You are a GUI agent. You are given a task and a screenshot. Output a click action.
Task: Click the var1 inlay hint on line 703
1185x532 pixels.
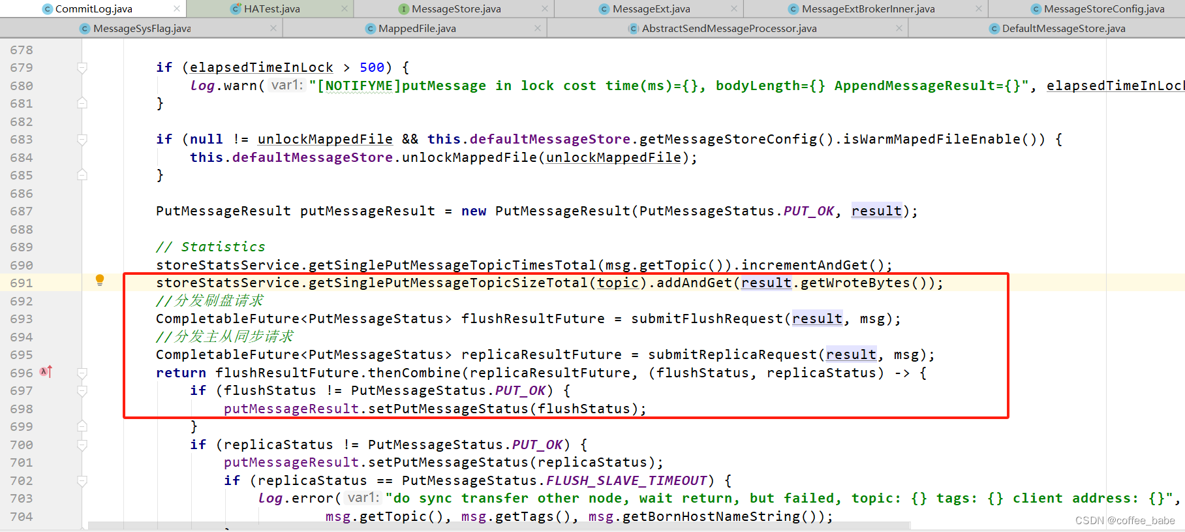point(363,498)
